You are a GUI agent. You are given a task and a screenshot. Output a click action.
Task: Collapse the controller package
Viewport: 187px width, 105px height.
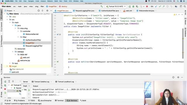pyautogui.click(x=18, y=31)
